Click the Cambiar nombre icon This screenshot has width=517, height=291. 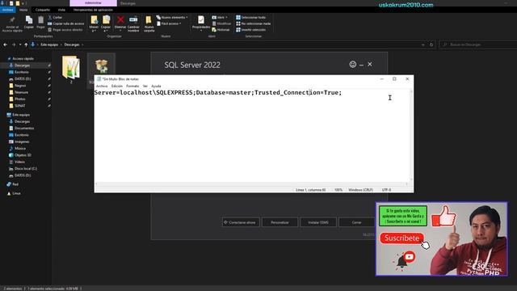133,19
